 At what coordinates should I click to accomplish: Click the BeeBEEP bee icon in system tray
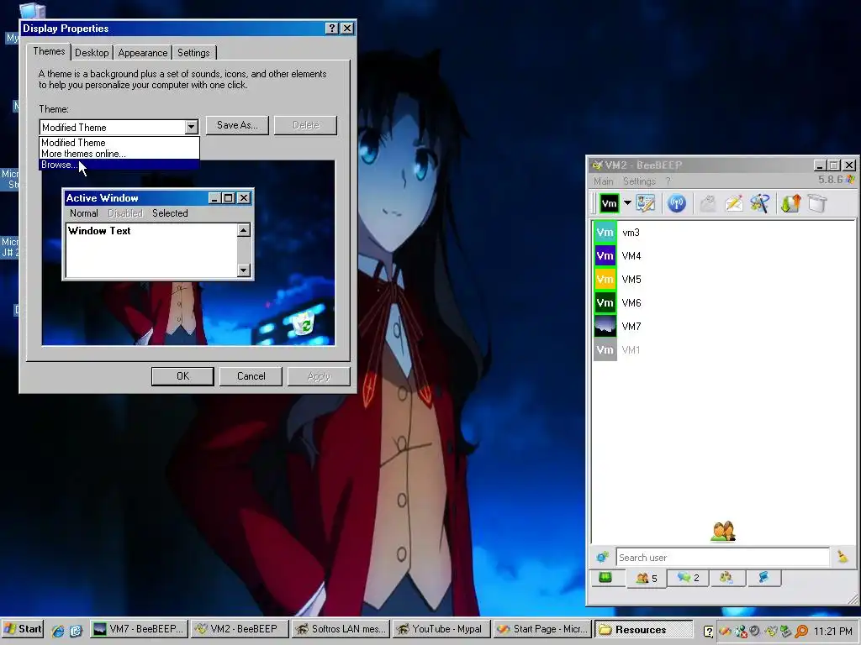click(772, 632)
